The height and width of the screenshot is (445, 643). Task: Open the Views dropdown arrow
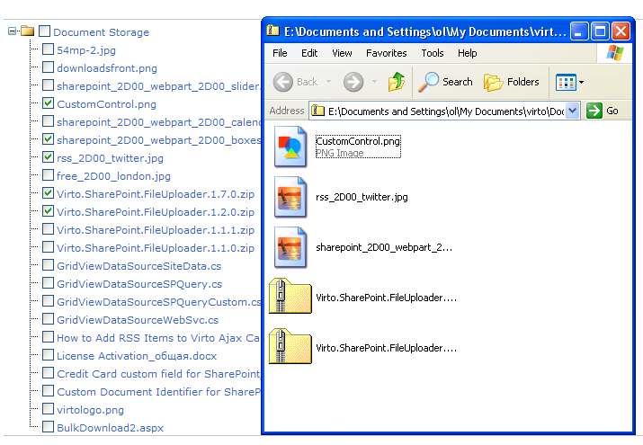tap(581, 83)
